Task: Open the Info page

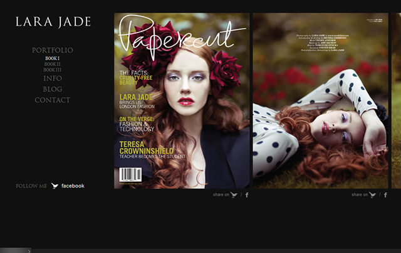Action: [x=53, y=78]
